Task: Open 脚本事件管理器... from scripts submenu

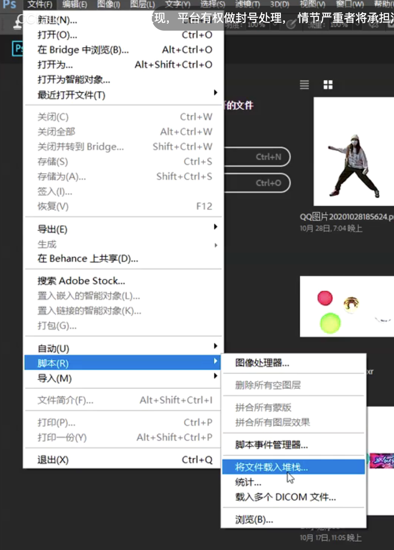Action: tap(294, 445)
